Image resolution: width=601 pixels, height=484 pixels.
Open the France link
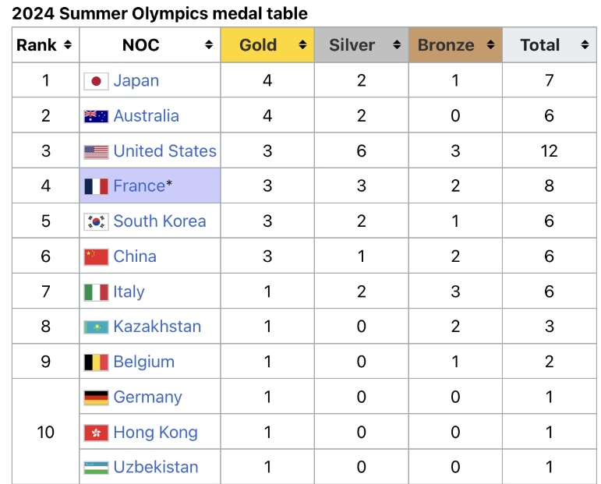coord(139,185)
